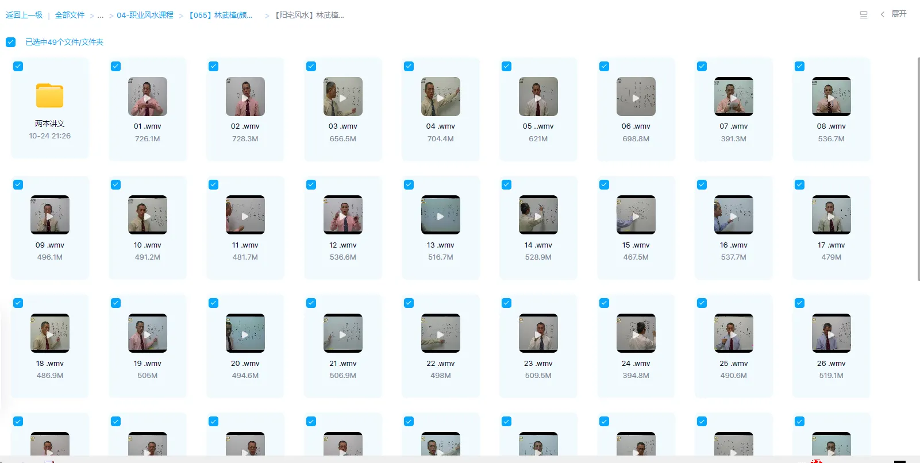Click the date label 10-24 21:26
Viewport: 920px width, 463px height.
click(x=50, y=136)
